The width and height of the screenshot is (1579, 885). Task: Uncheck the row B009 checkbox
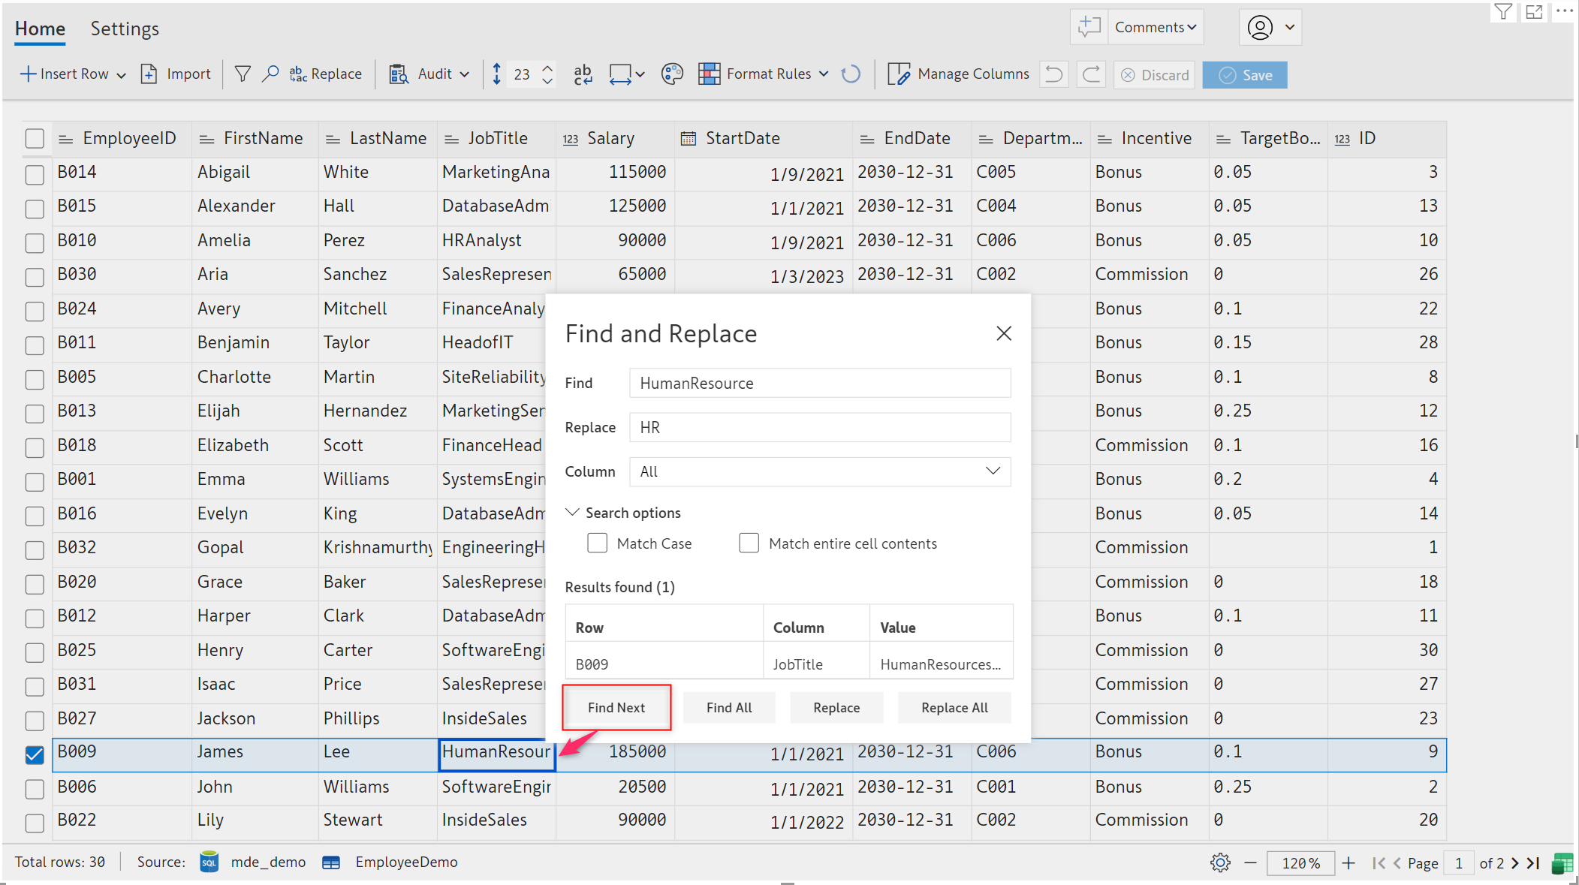point(35,755)
